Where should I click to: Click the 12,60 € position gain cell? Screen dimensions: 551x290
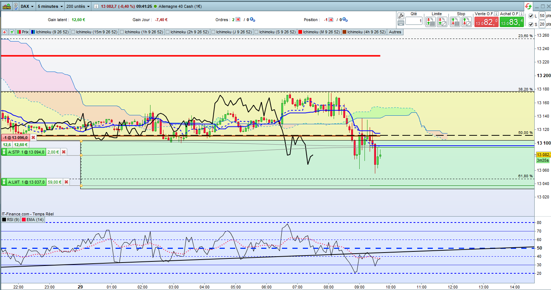coord(20,144)
